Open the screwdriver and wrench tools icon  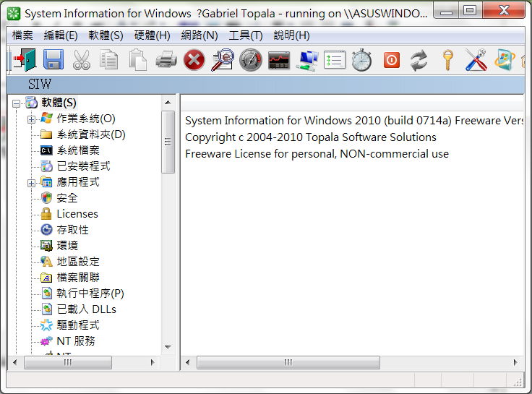476,60
